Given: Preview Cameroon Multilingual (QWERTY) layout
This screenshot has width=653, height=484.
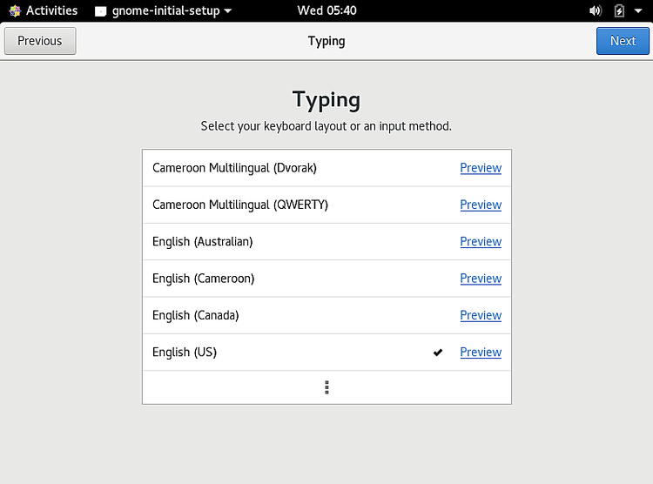Looking at the screenshot, I should click(481, 205).
